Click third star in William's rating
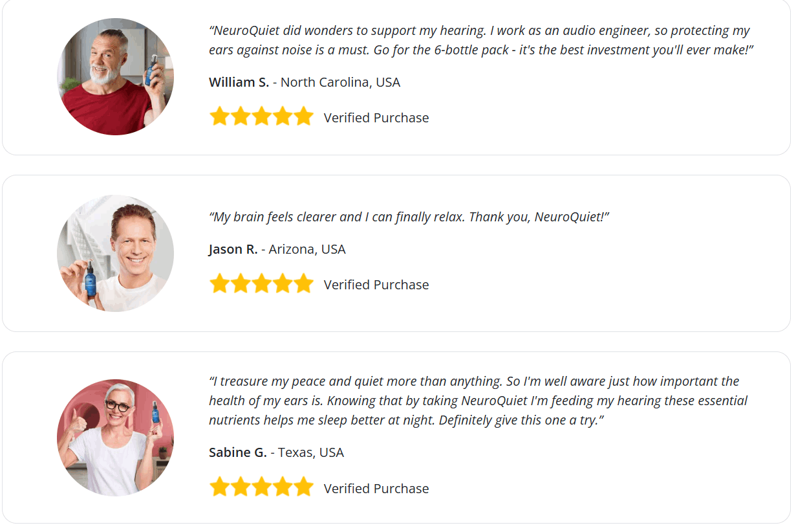 pyautogui.click(x=261, y=117)
